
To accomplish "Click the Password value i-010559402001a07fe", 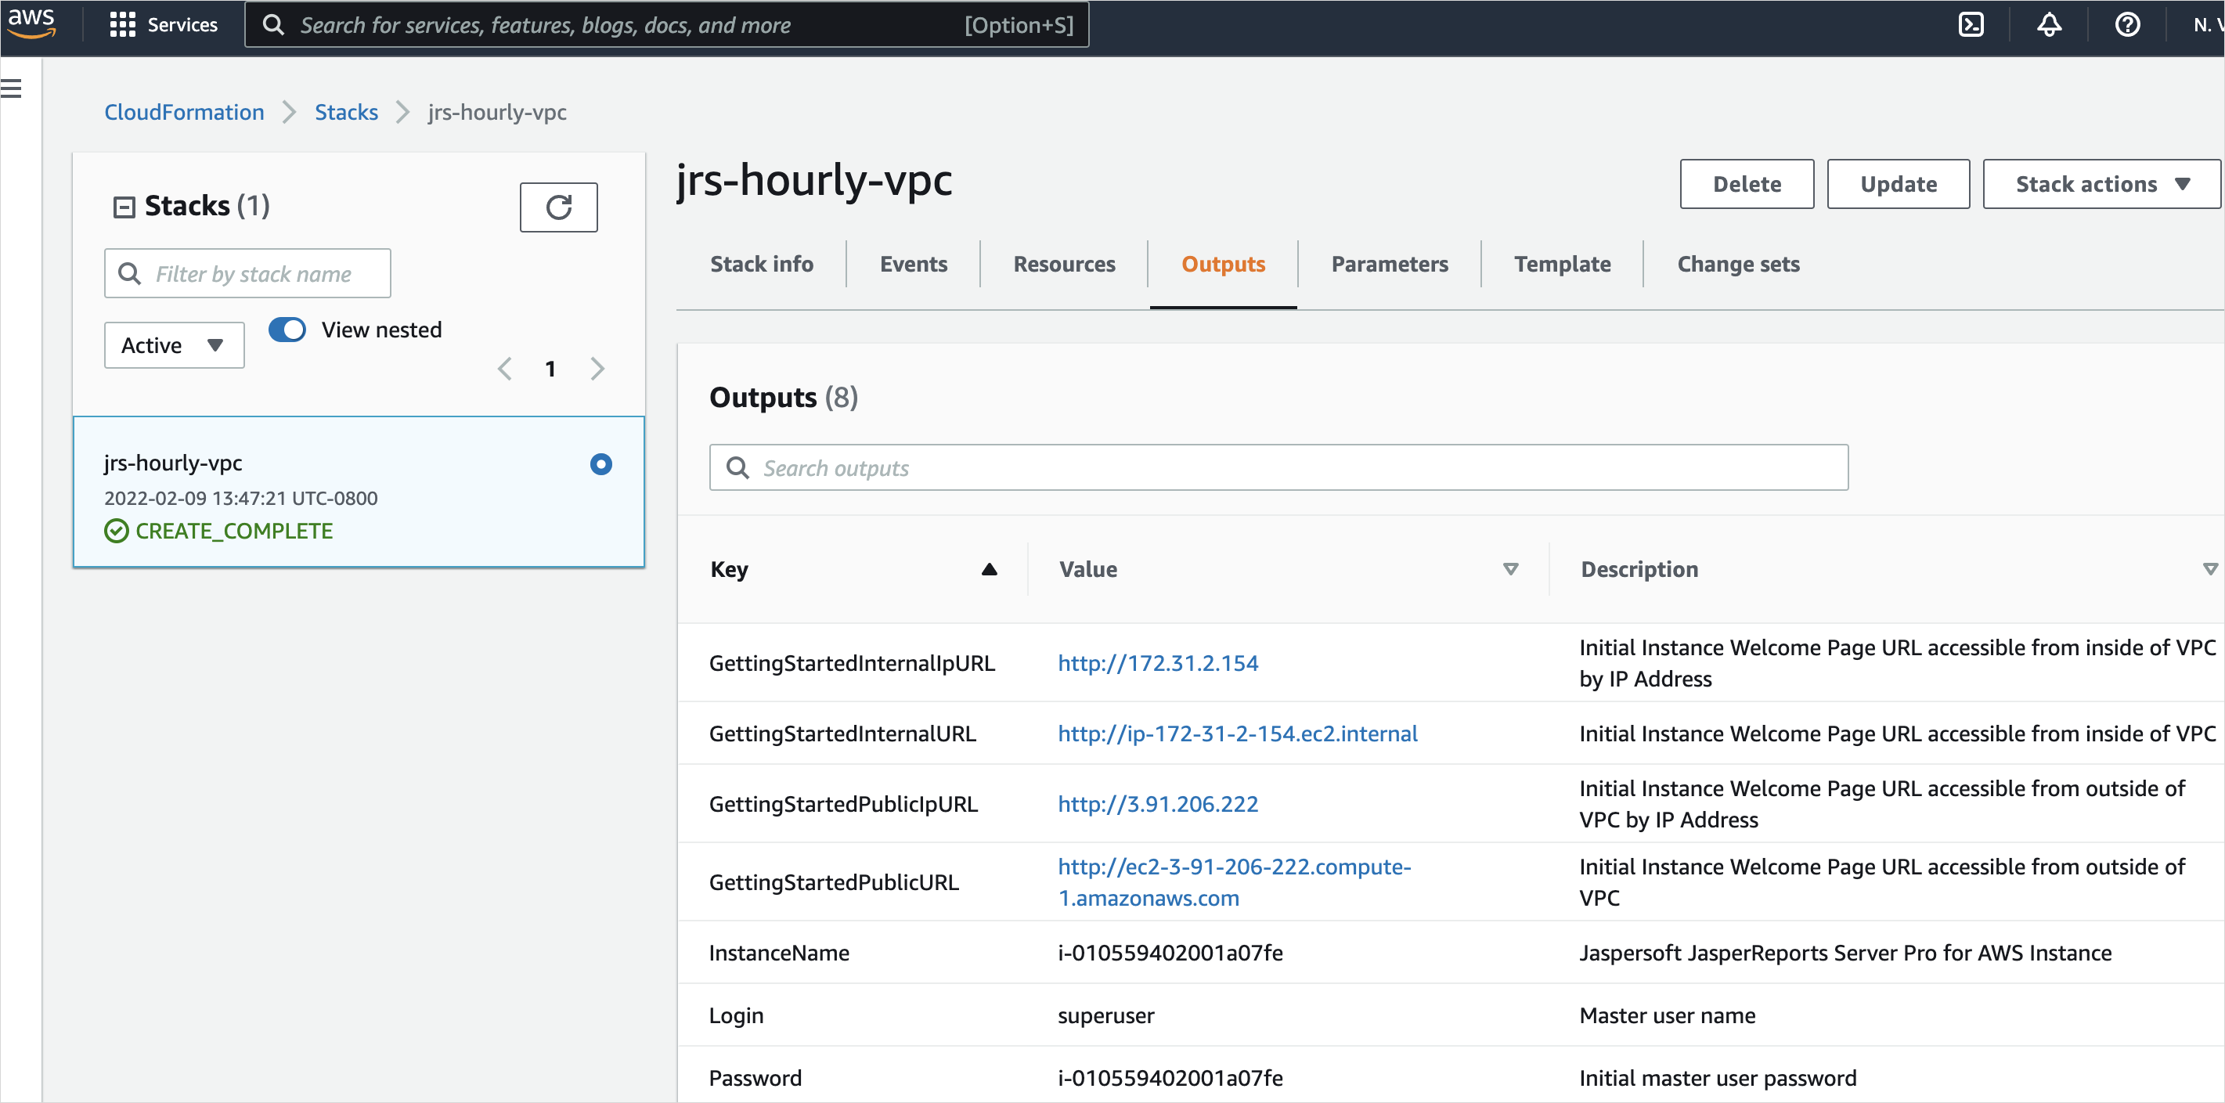I will tap(1170, 1079).
